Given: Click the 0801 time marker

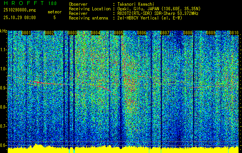Looking at the screenshot, I should click(26, 33).
